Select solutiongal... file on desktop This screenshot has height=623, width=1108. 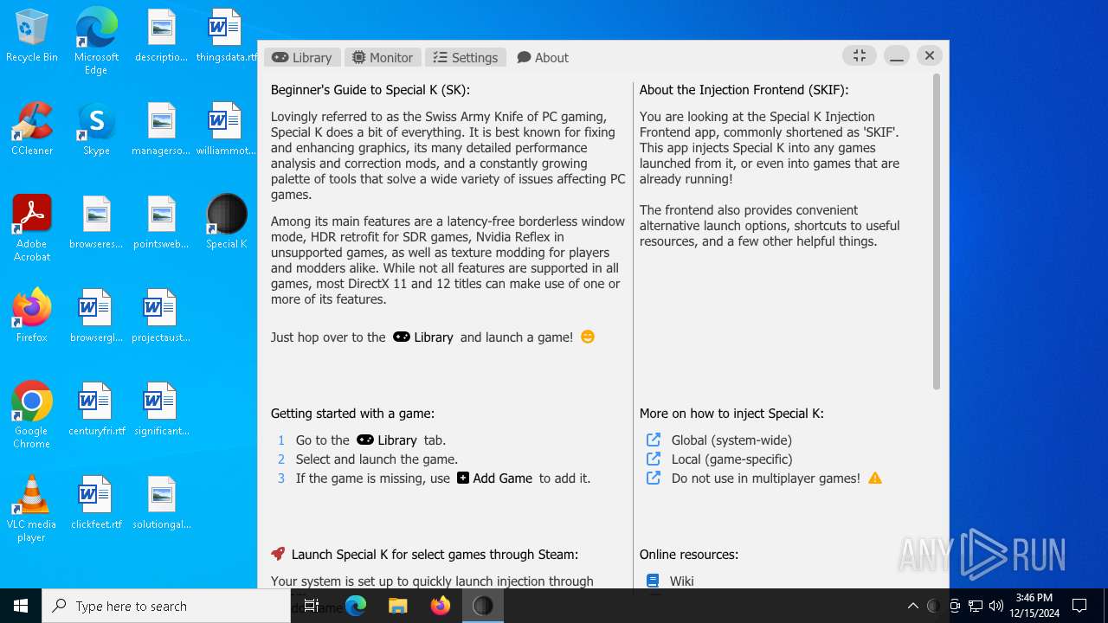click(162, 504)
